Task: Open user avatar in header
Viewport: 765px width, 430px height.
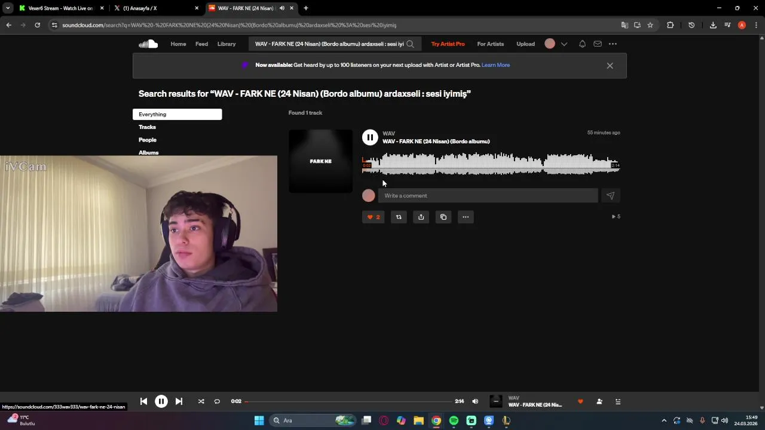Action: tap(550, 44)
